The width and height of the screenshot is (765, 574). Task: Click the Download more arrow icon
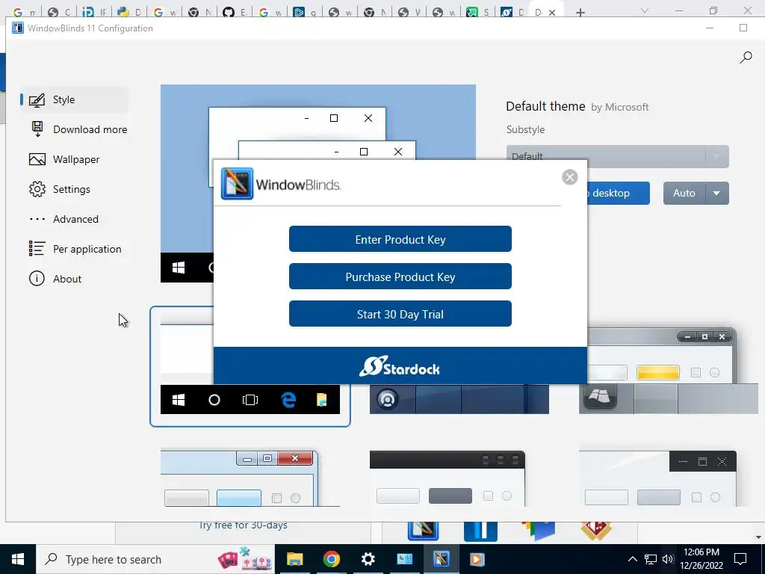pos(37,129)
